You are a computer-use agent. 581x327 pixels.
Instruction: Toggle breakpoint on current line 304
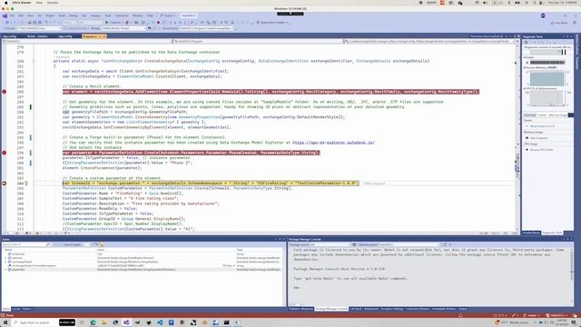click(4, 183)
